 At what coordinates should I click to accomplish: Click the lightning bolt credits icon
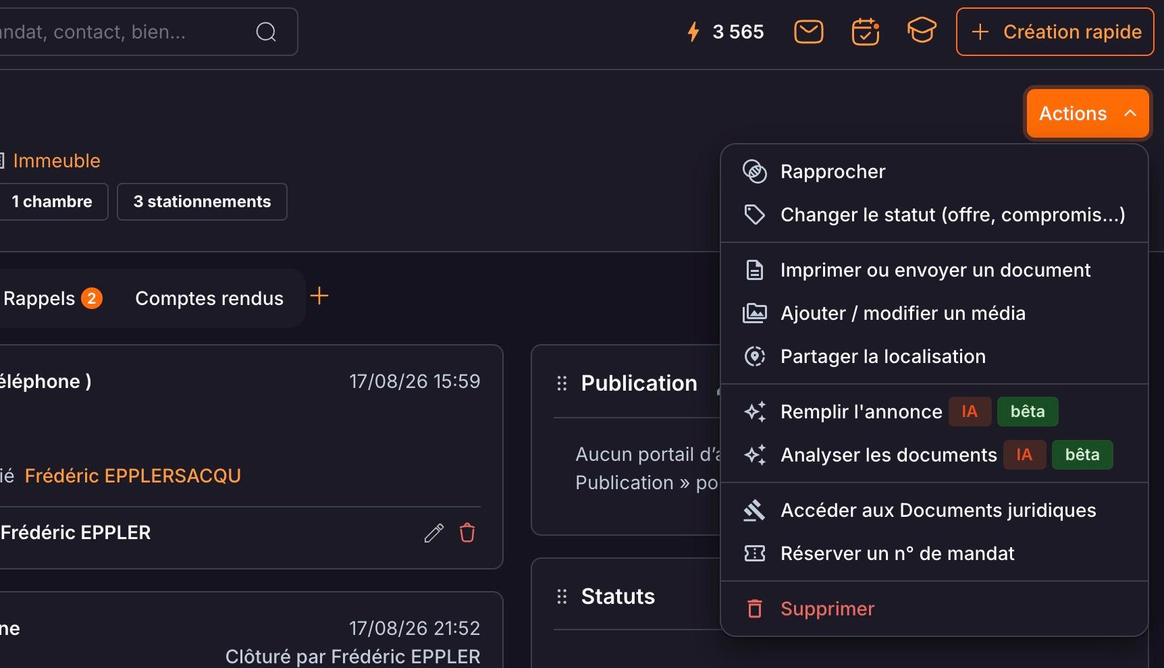point(693,32)
